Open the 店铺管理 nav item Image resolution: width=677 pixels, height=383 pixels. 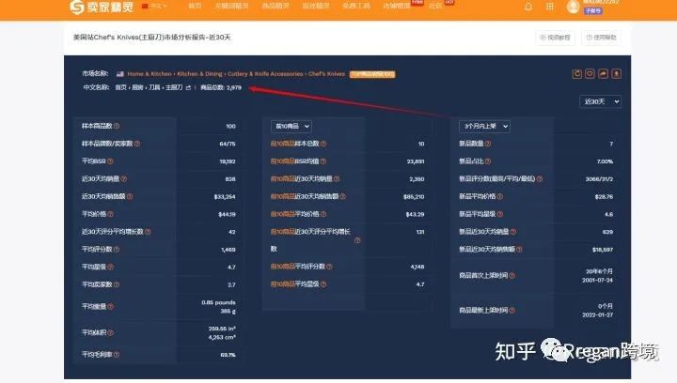pyautogui.click(x=397, y=6)
